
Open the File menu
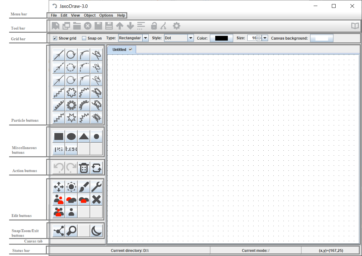tap(54, 15)
